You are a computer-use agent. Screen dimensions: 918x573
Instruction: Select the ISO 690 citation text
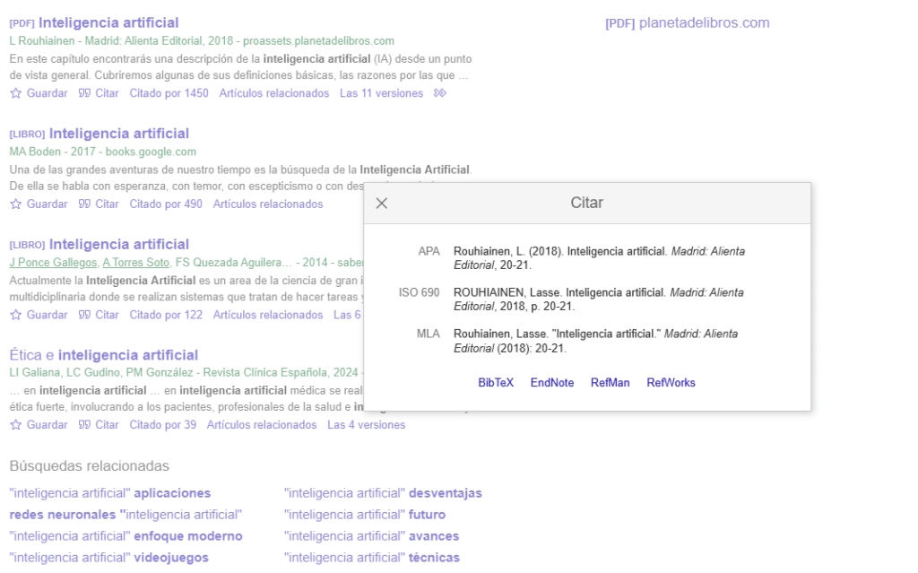(598, 300)
